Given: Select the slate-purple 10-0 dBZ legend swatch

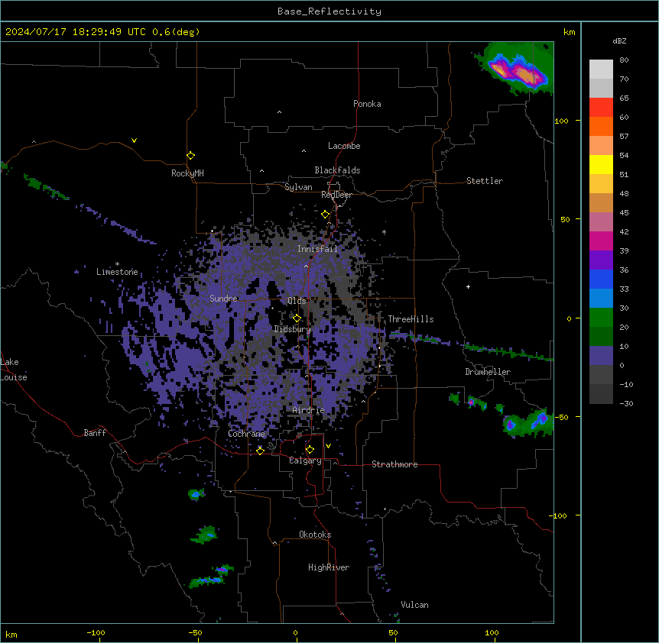Looking at the screenshot, I should click(x=601, y=356).
